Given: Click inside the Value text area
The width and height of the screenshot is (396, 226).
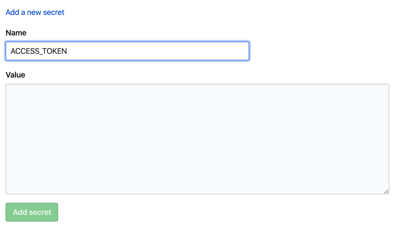Looking at the screenshot, I should pos(197,139).
